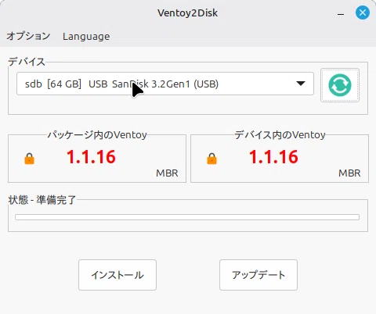Click the インストール button
This screenshot has width=376, height=314.
tap(117, 275)
